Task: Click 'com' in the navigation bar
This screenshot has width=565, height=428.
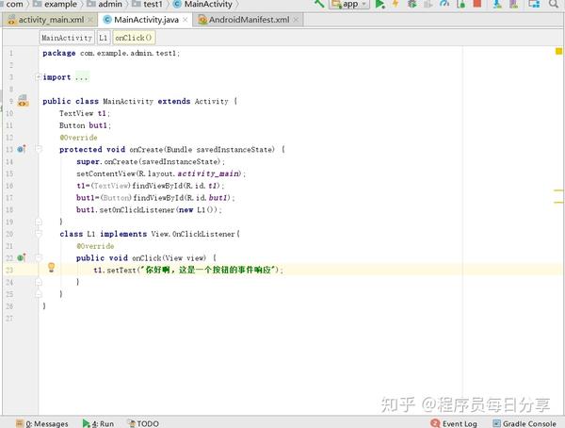Action: click(14, 4)
